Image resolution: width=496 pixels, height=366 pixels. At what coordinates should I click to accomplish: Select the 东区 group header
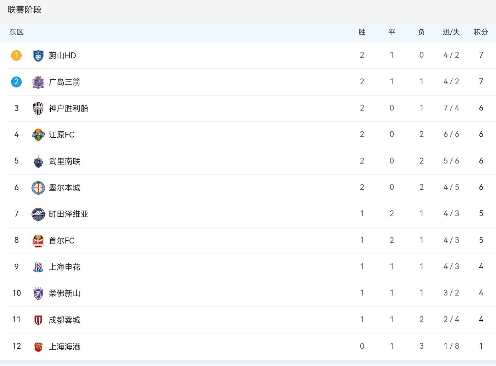tap(16, 32)
